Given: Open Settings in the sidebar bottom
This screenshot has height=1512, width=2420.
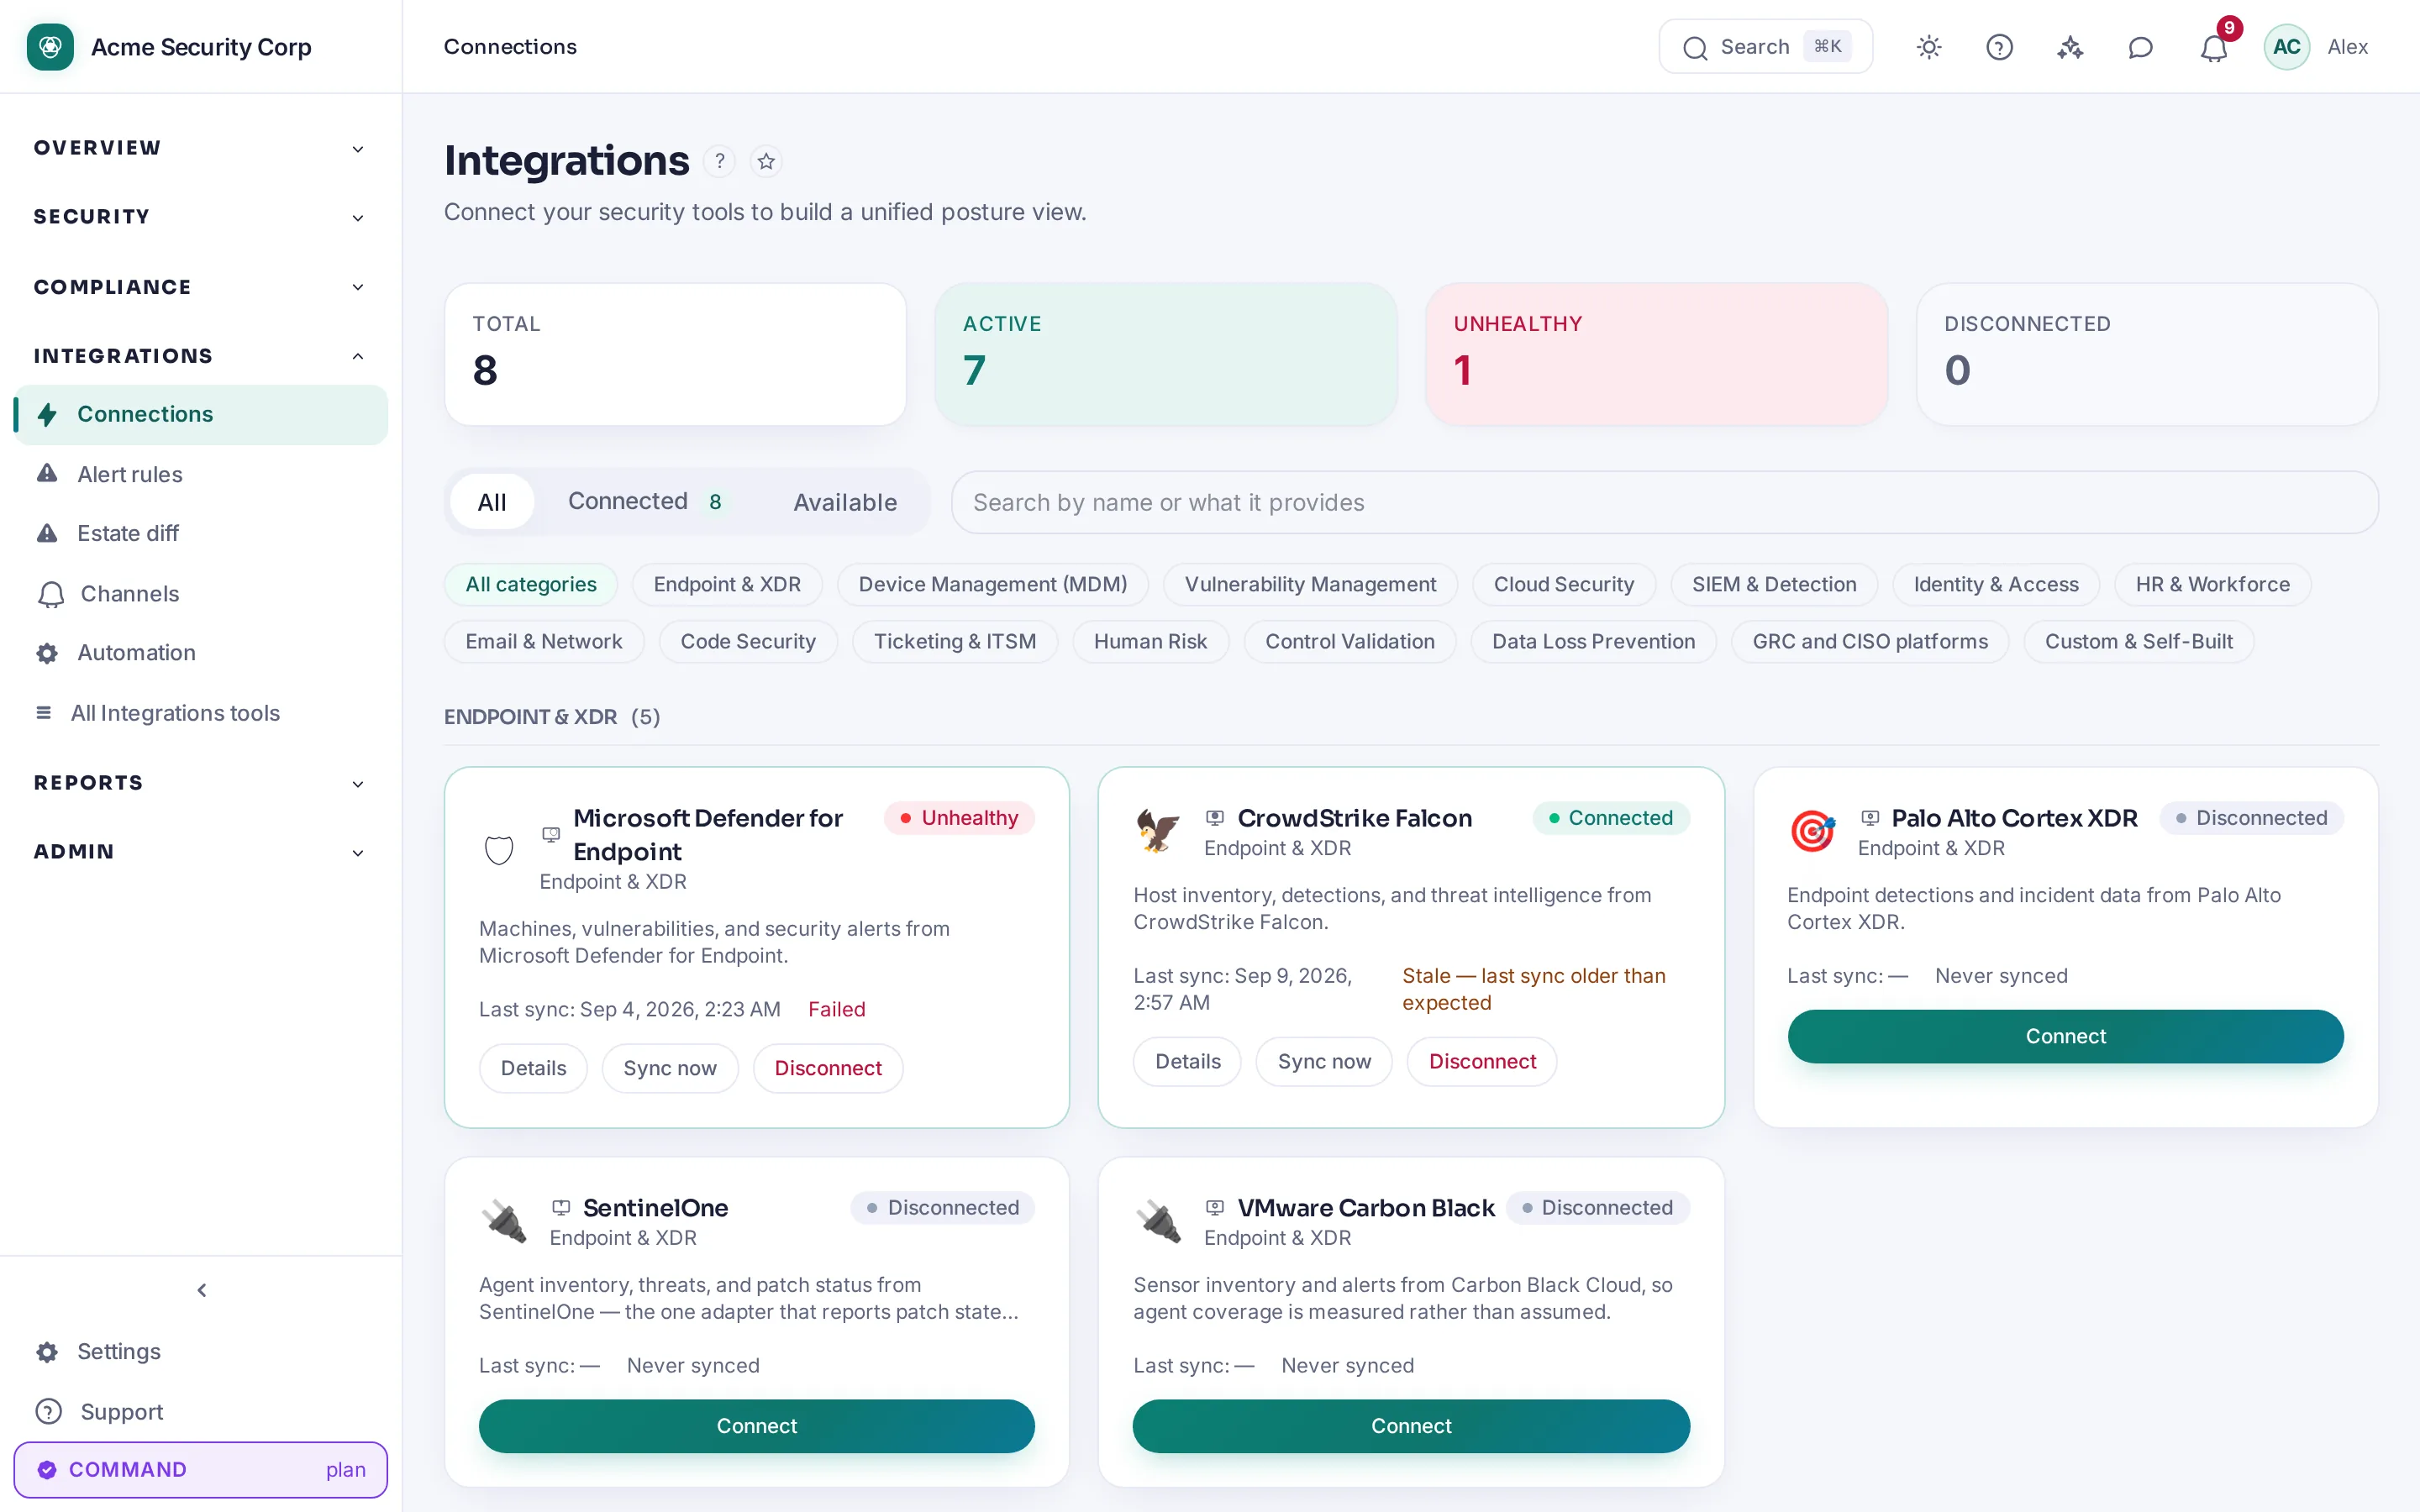Looking at the screenshot, I should 201,1351.
